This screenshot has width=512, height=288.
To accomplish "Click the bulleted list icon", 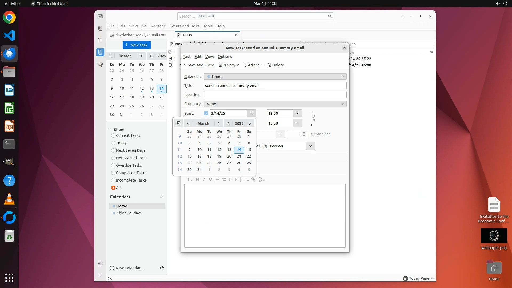I will [217, 180].
